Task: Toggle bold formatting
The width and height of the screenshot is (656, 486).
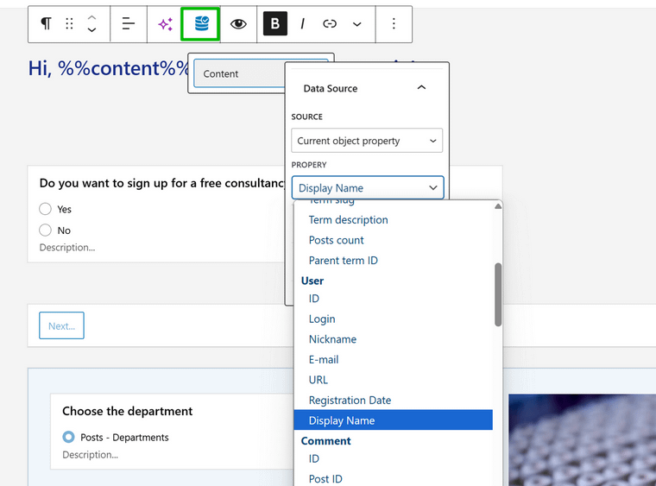Action: coord(274,24)
